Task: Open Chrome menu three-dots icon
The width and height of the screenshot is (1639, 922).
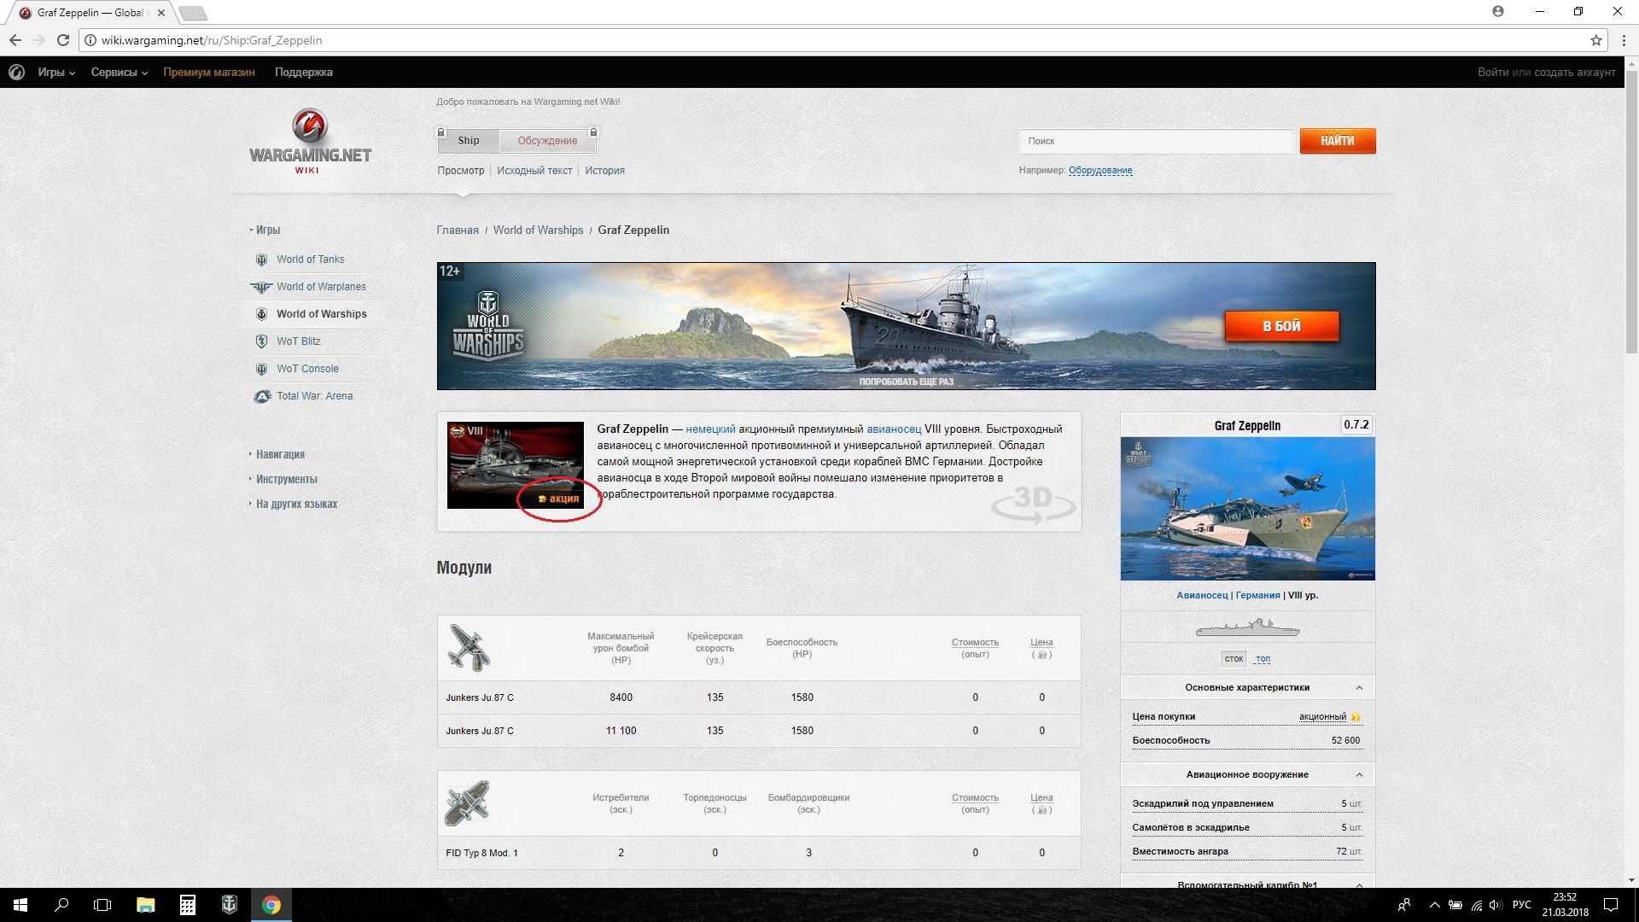Action: tap(1623, 40)
